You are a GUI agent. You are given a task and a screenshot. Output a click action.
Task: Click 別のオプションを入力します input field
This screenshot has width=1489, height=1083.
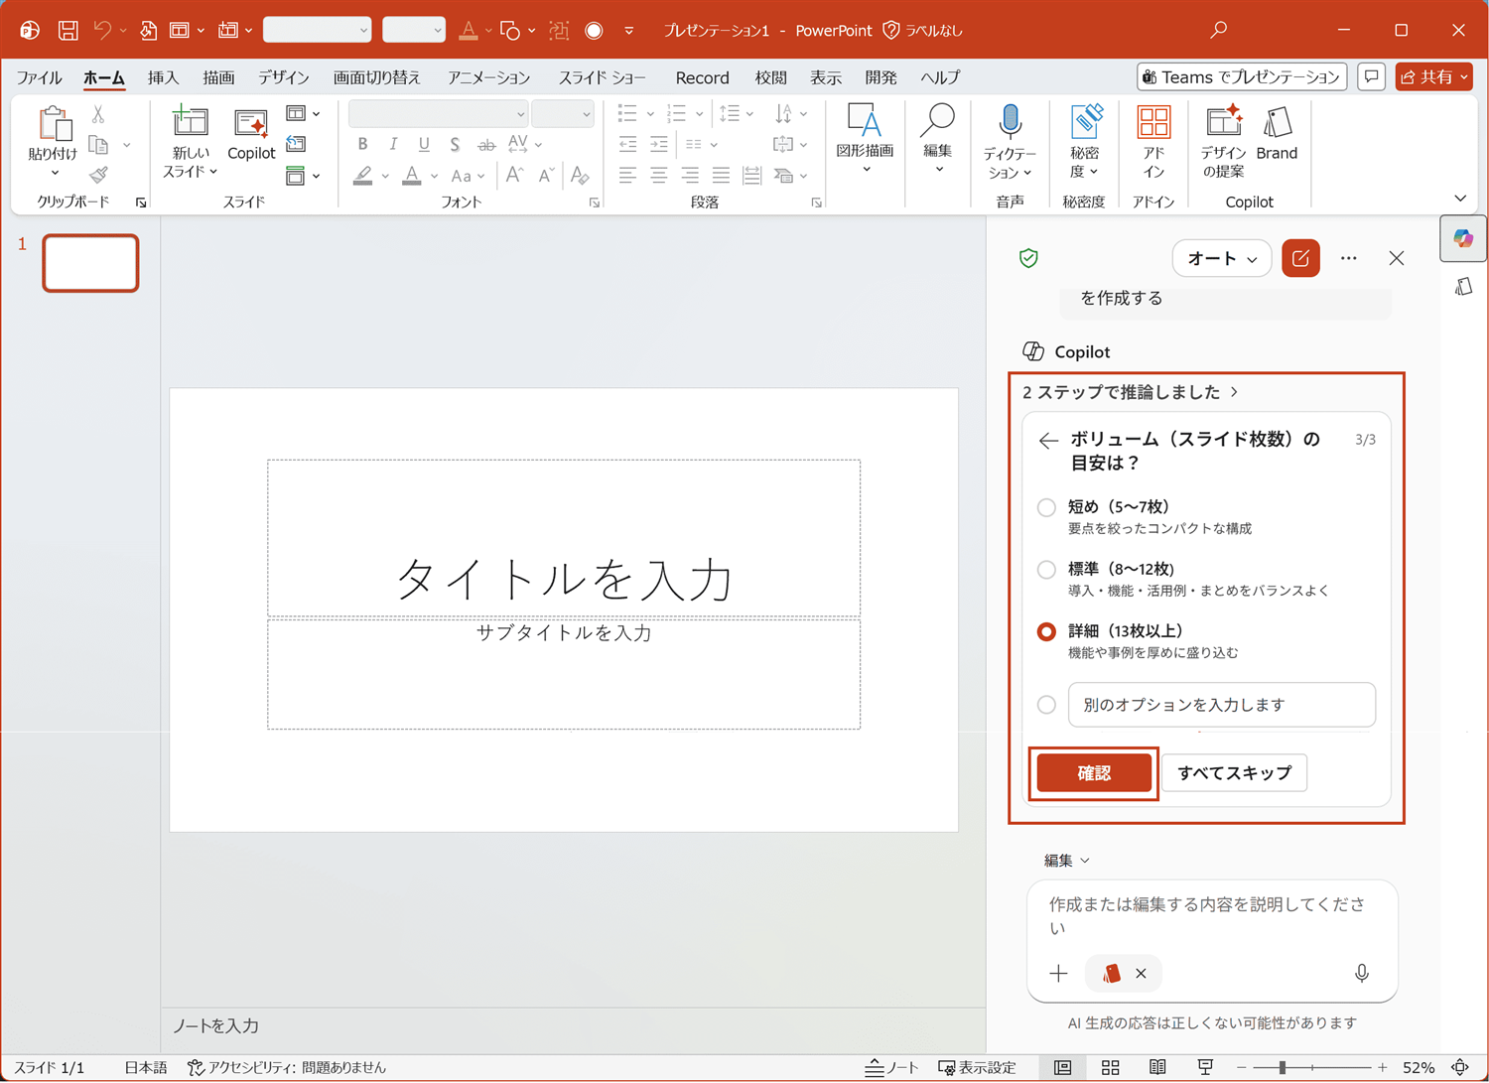tap(1221, 705)
